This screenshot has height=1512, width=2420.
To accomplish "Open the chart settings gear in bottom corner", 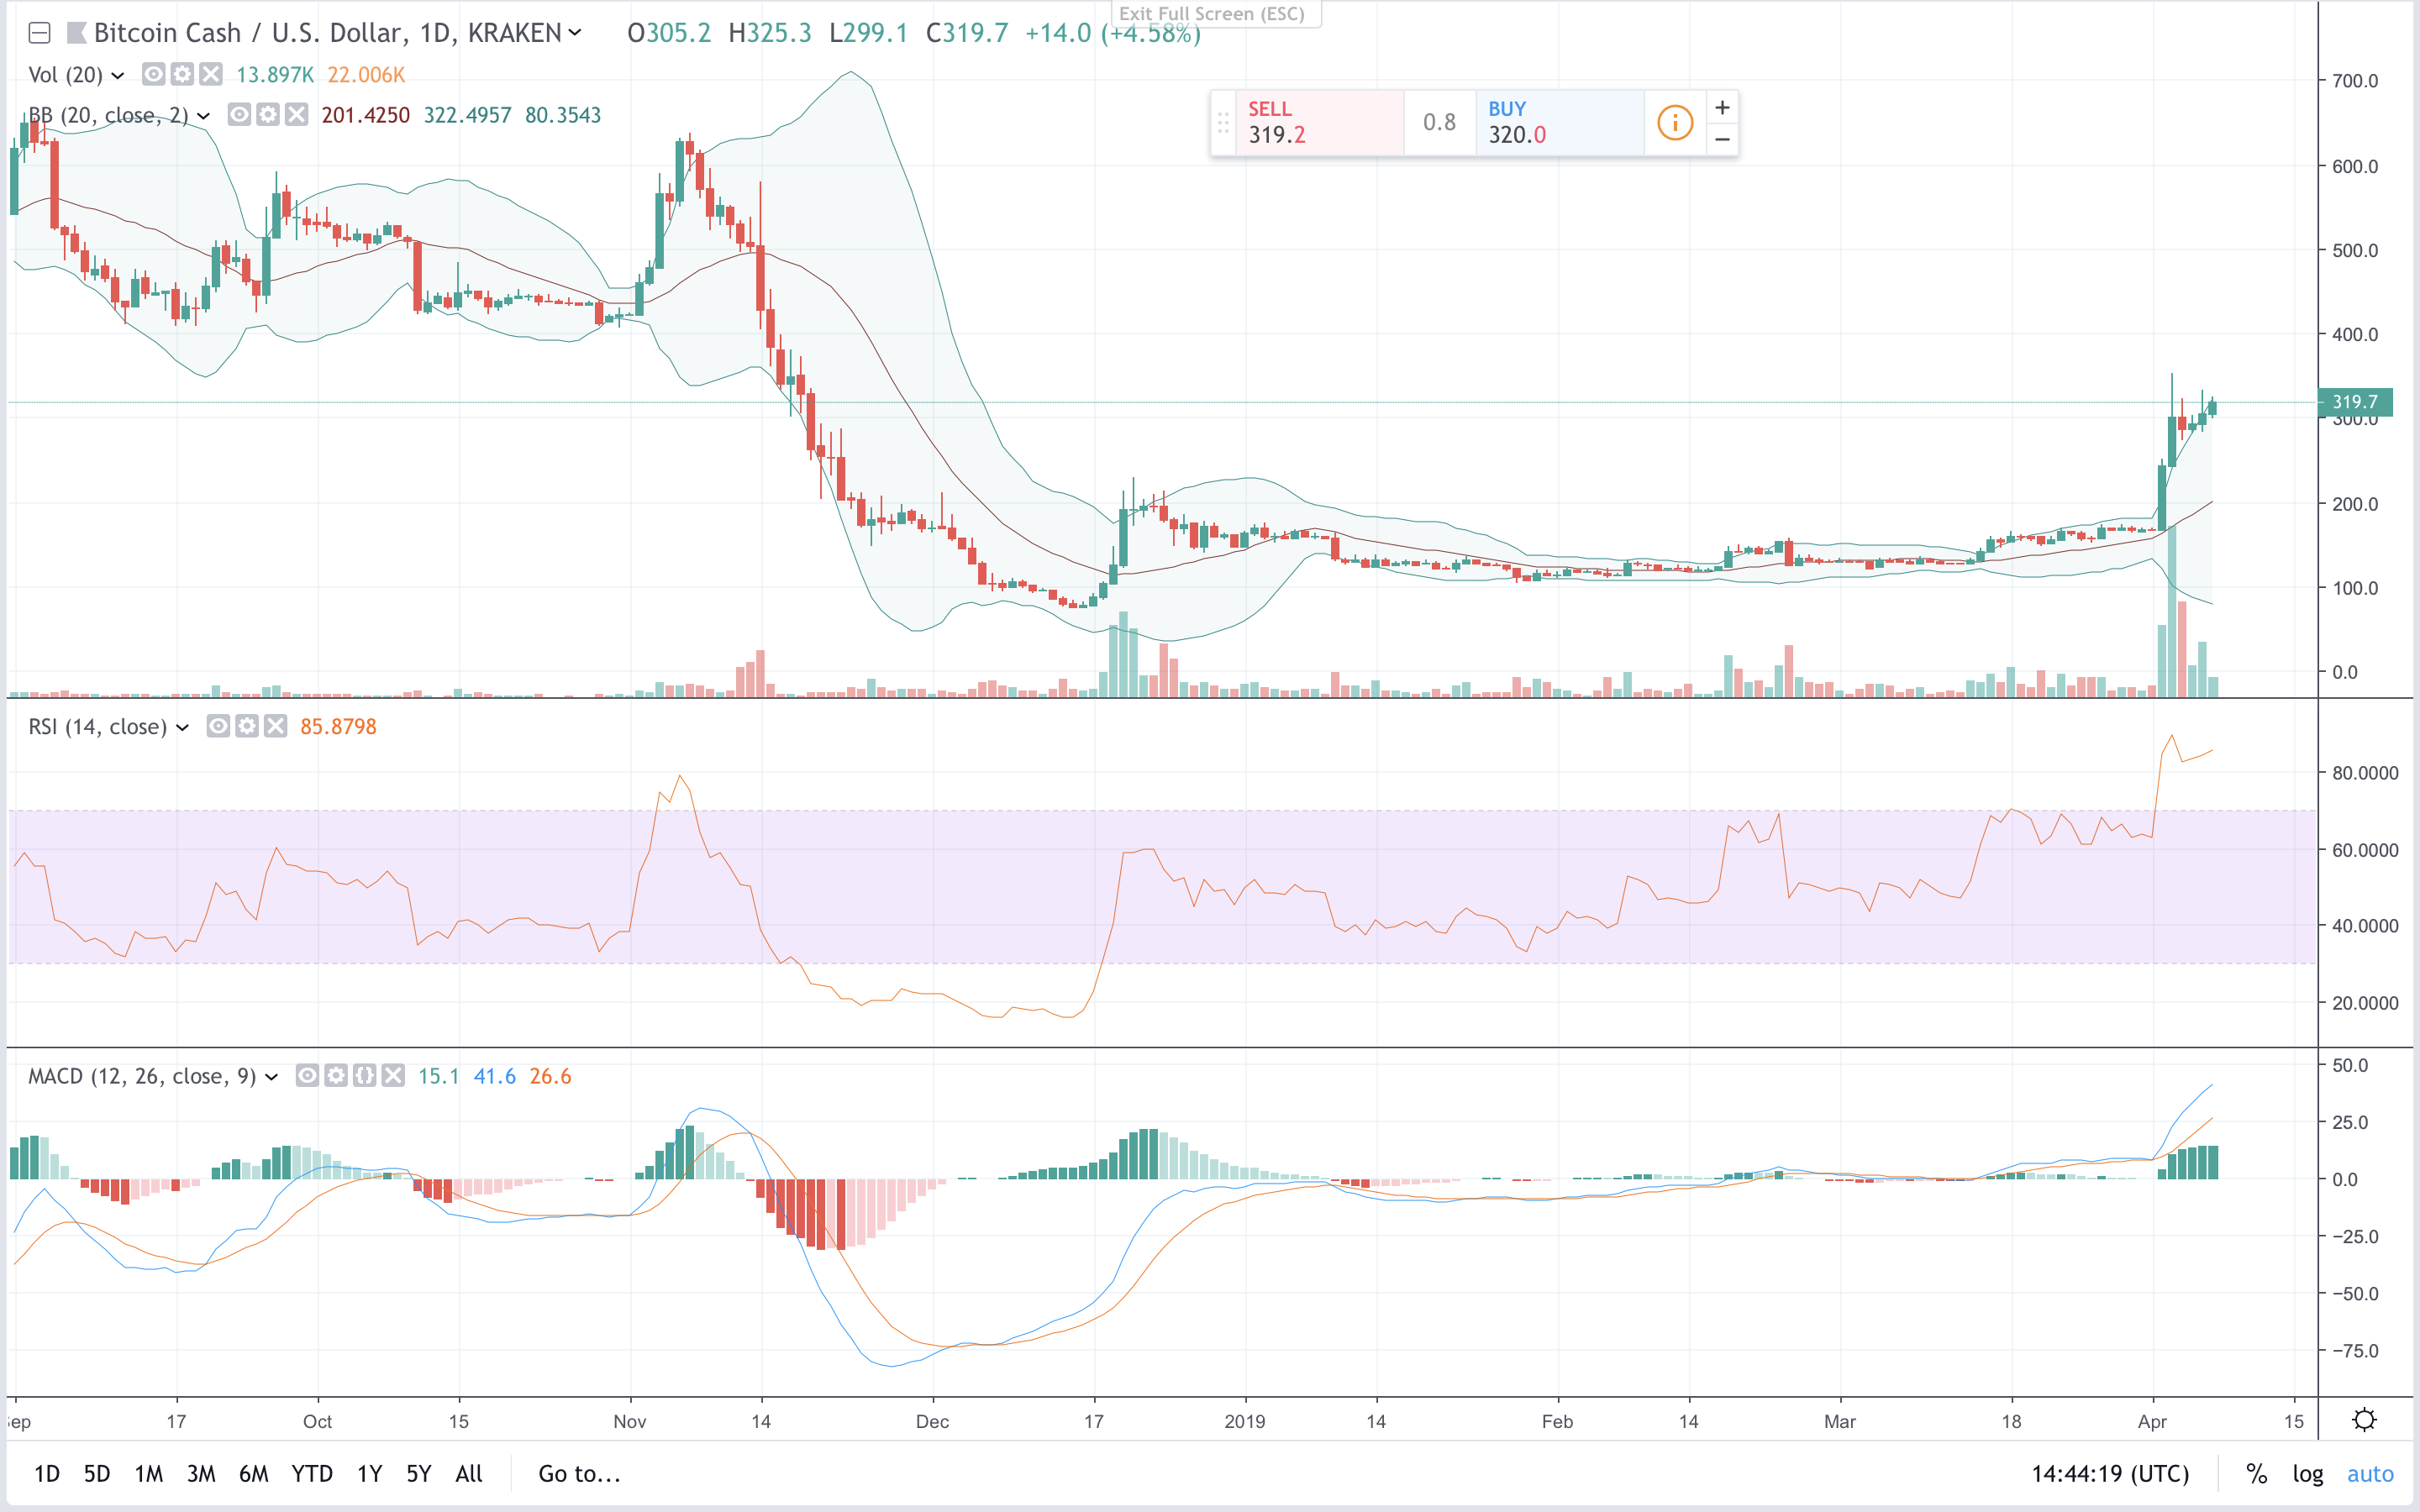I will 2364,1419.
